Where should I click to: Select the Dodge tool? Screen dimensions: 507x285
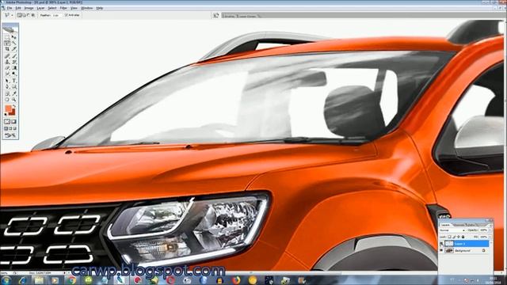14,74
